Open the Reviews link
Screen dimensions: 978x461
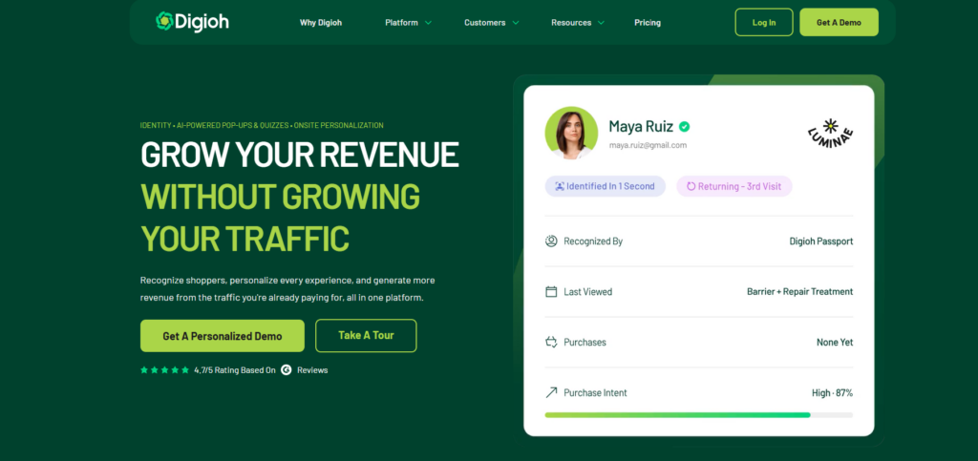pos(312,370)
